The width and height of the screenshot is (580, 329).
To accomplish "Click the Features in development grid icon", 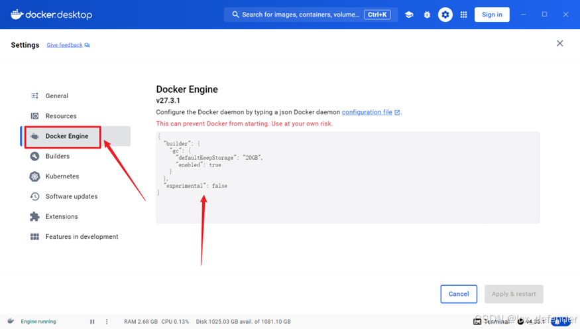I will 34,237.
